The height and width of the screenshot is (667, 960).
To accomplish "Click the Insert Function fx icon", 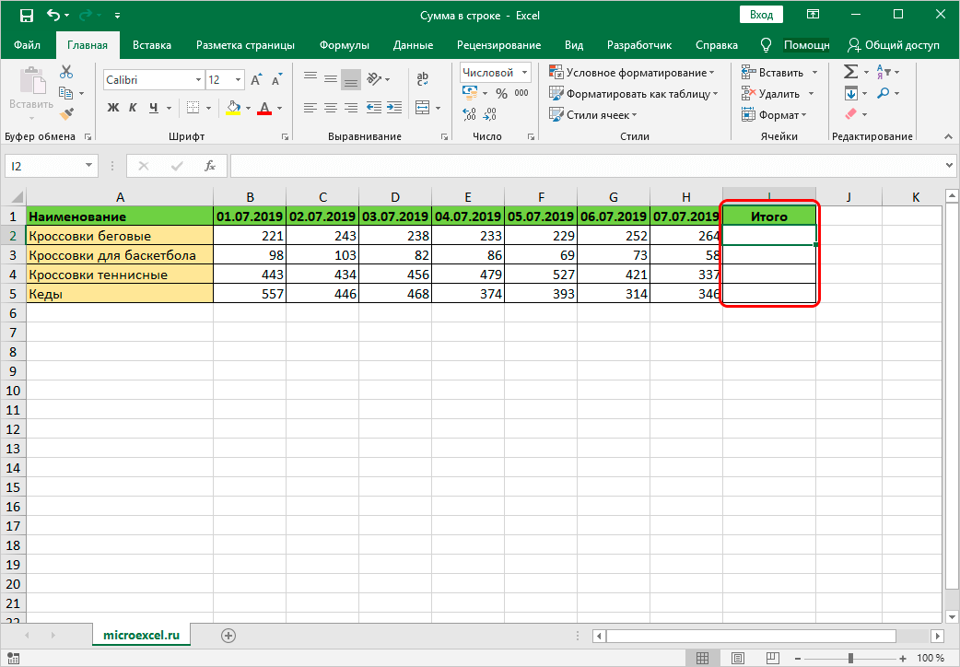I will (210, 166).
